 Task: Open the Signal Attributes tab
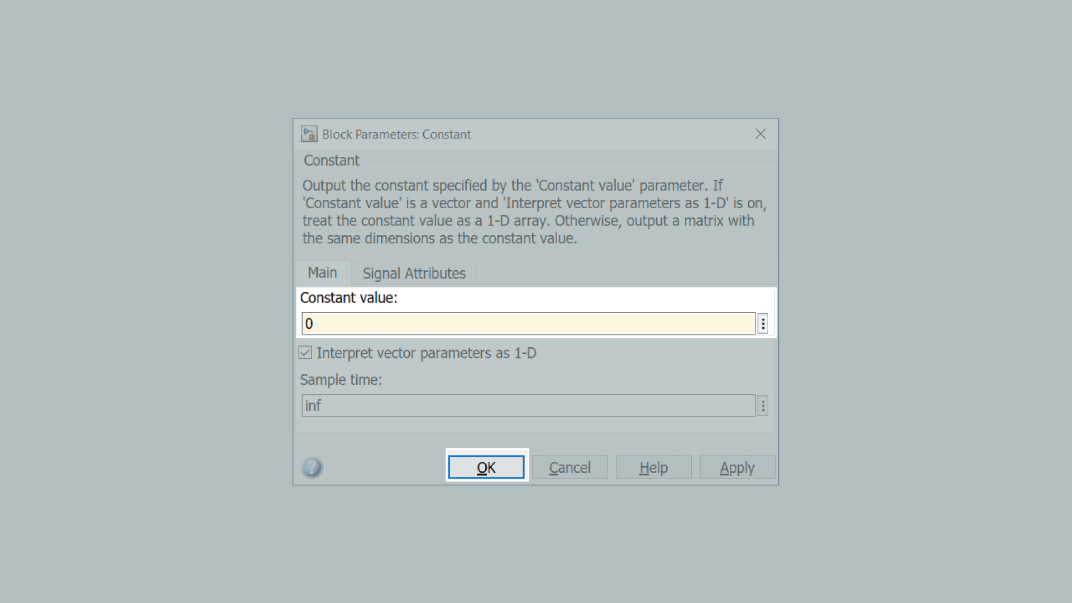[414, 274]
